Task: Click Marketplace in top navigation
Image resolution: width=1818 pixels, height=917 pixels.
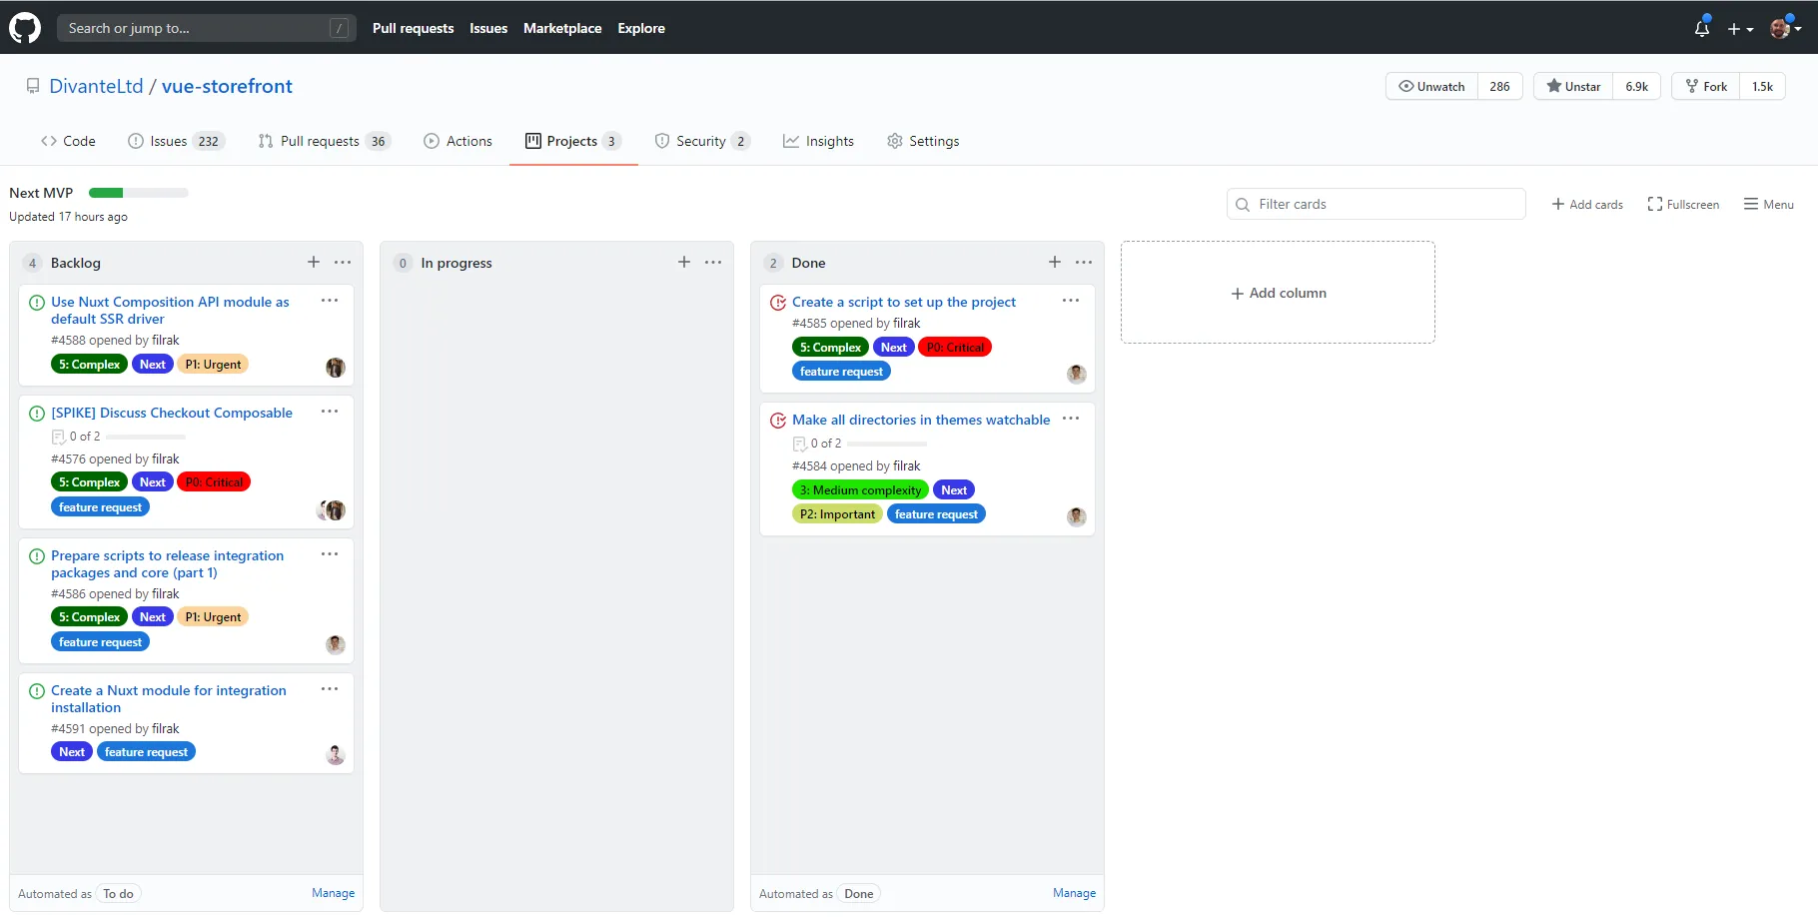Action: click(x=562, y=28)
